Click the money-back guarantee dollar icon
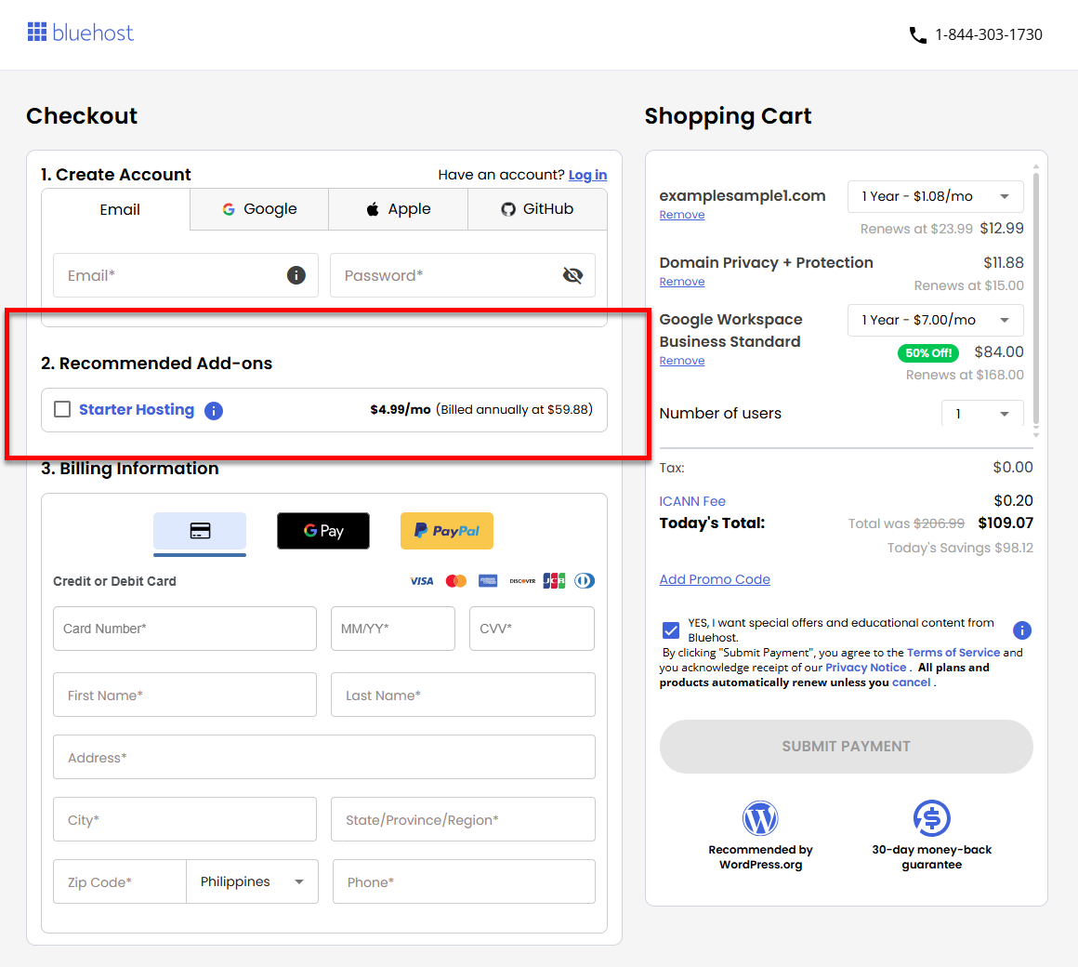This screenshot has width=1078, height=967. pos(931,818)
